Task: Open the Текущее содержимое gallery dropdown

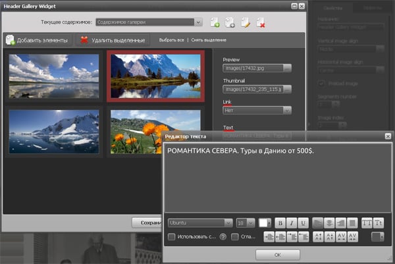Action: tap(148, 22)
